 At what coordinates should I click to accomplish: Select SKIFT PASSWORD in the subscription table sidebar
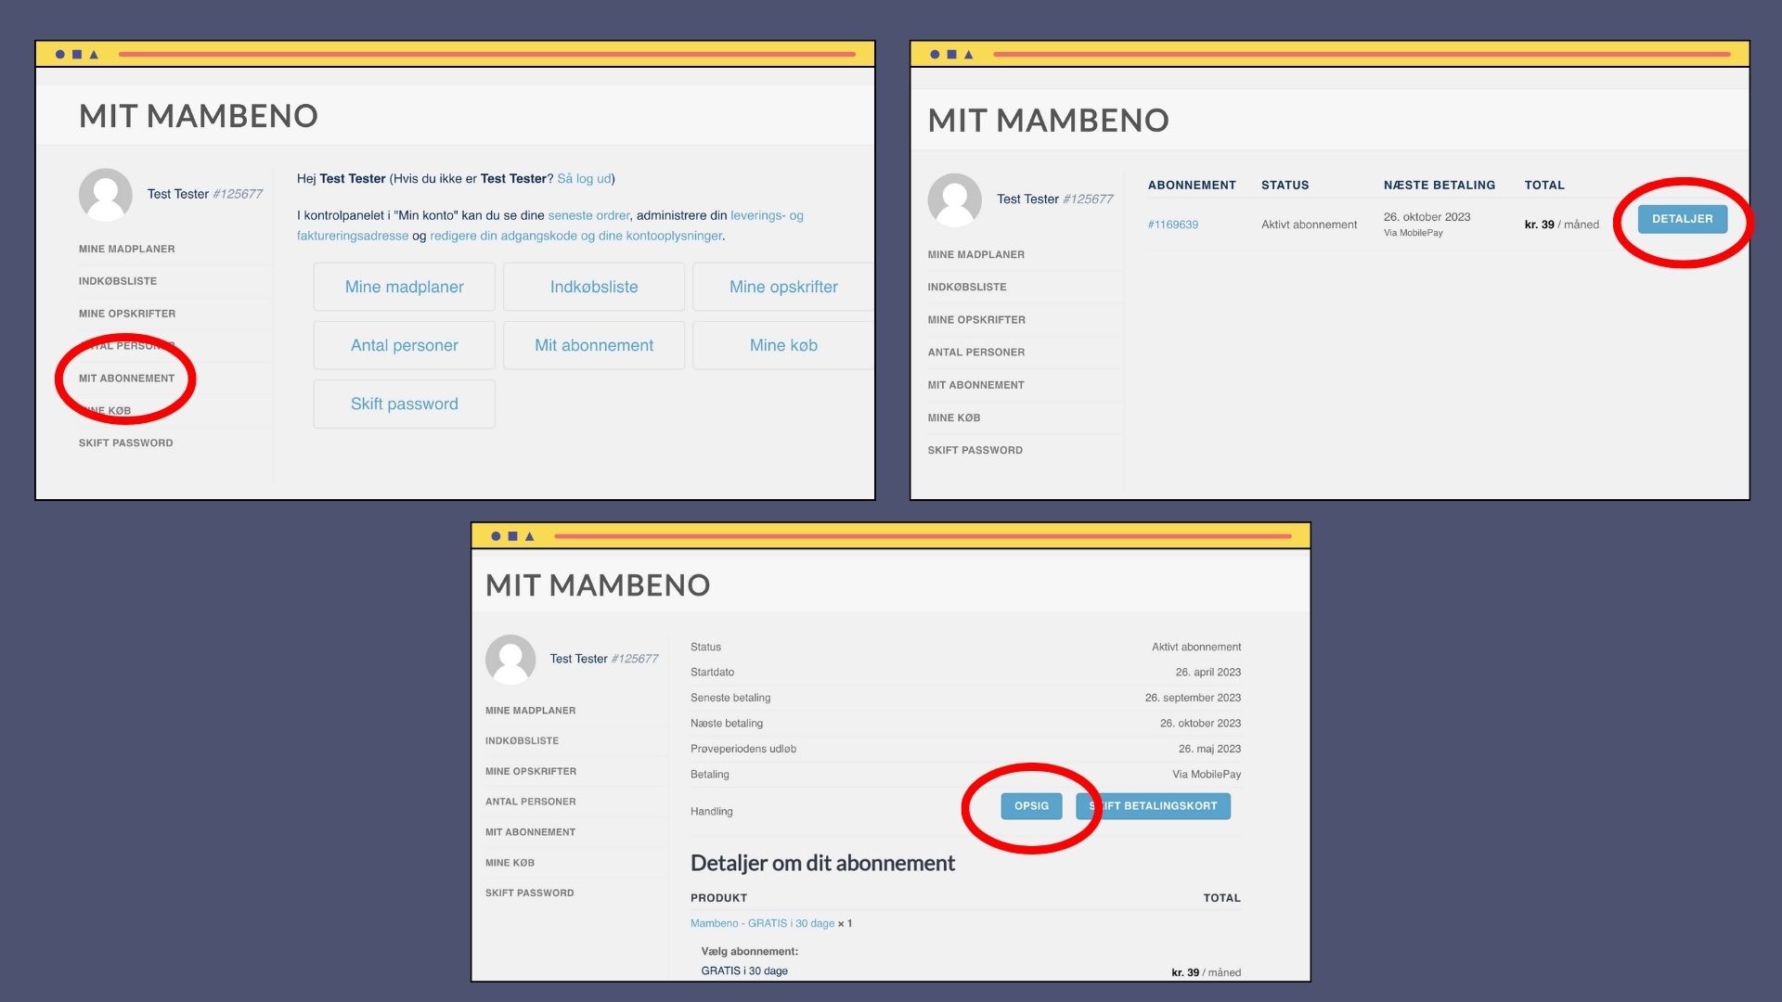[x=975, y=450]
